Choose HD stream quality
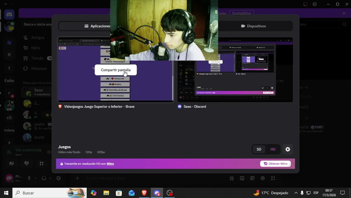This screenshot has height=198, width=351. pyautogui.click(x=273, y=149)
